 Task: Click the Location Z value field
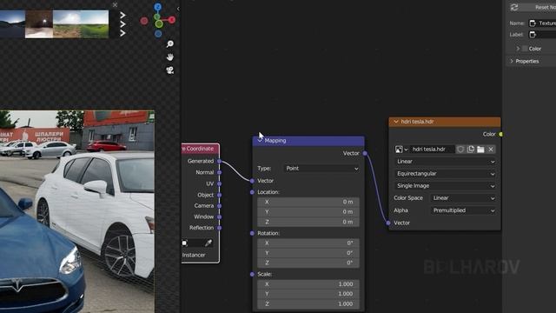[308, 222]
